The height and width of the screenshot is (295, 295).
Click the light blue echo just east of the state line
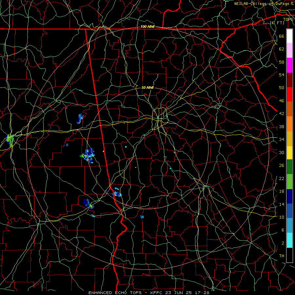117,193
